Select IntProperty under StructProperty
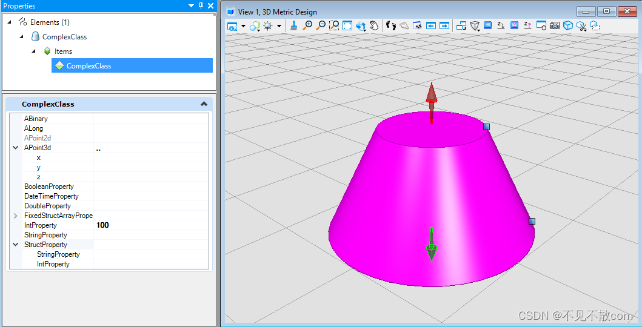642x327 pixels. [53, 264]
